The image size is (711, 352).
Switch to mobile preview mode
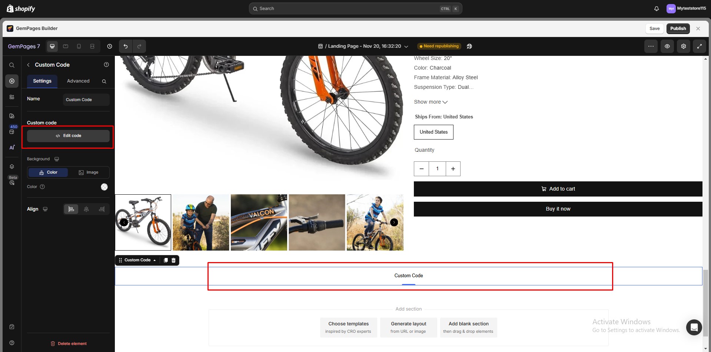point(79,46)
